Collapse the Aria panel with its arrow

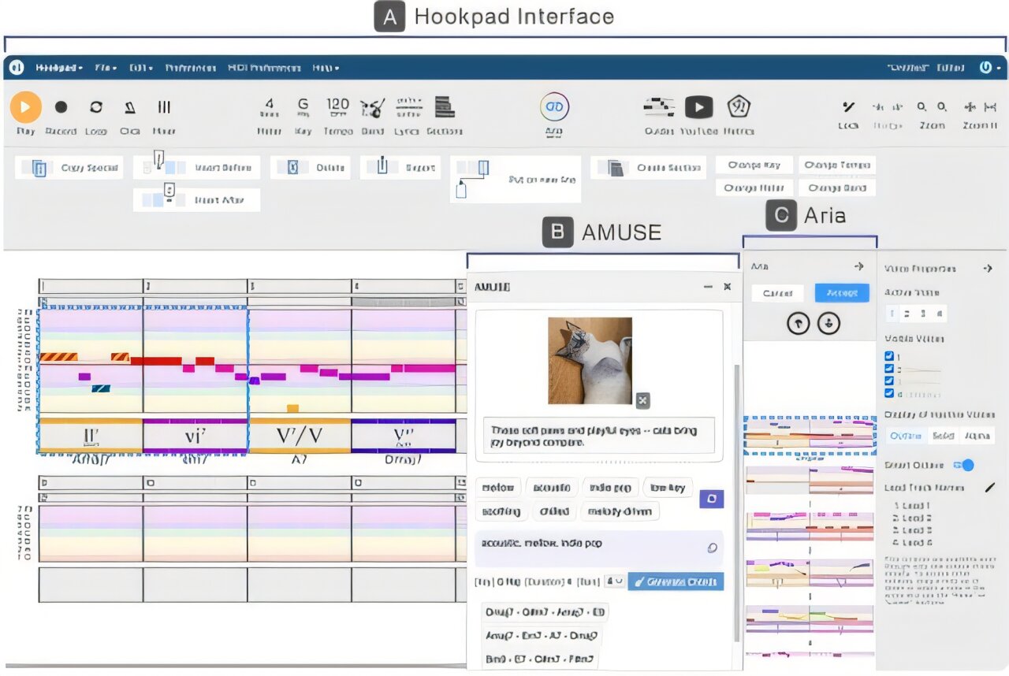coord(858,266)
